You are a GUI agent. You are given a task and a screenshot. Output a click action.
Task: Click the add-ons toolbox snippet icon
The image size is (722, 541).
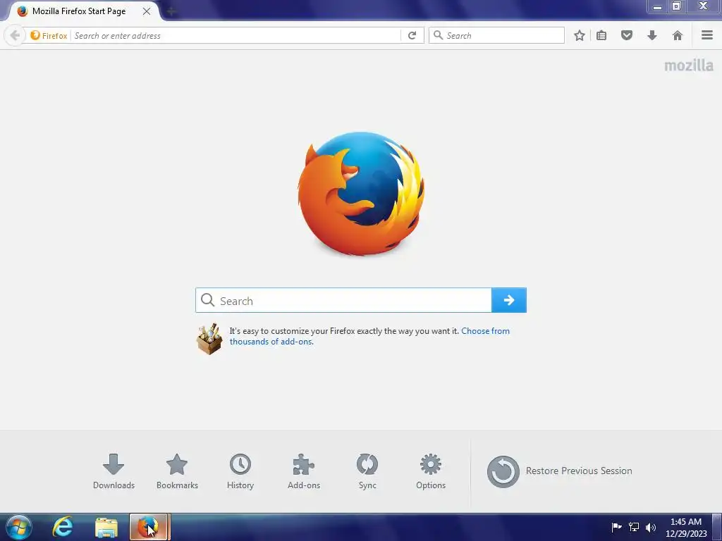pyautogui.click(x=209, y=339)
